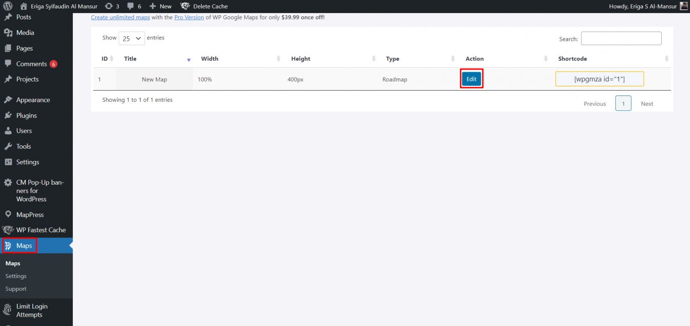
Task: Click the WP Fastest Cache sidebar icon
Action: pos(8,230)
